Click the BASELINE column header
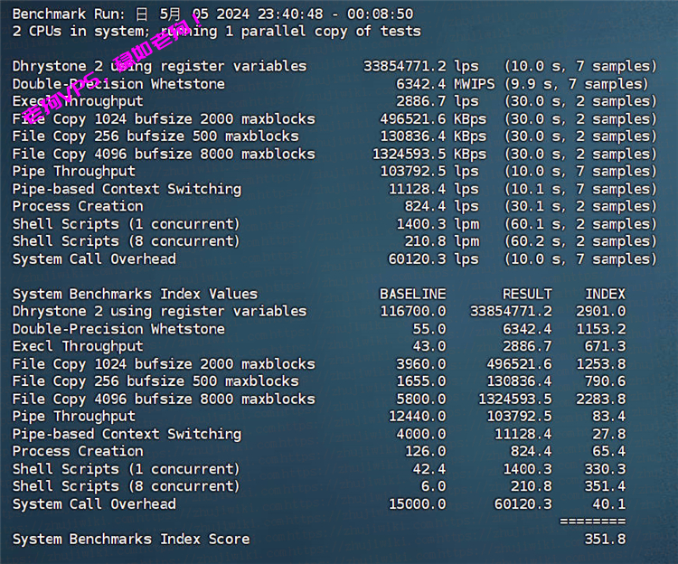Image resolution: width=678 pixels, height=564 pixels. [412, 294]
